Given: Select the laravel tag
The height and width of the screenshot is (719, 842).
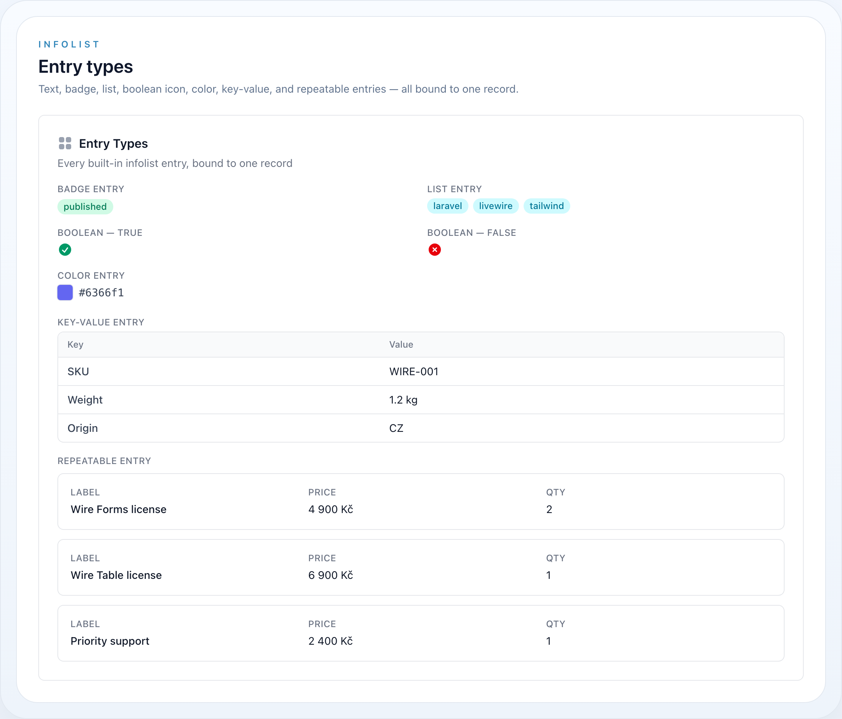Looking at the screenshot, I should point(447,206).
